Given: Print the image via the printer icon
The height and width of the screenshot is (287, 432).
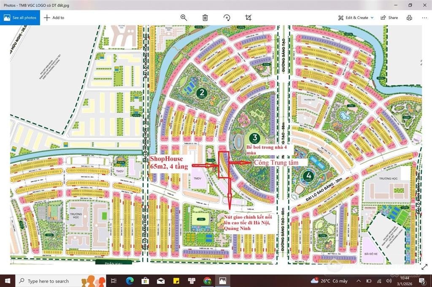Looking at the screenshot, I should (409, 18).
